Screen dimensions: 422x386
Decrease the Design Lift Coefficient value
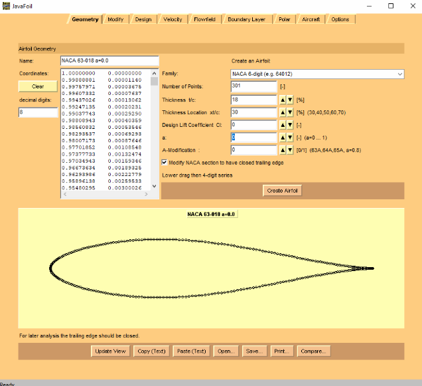coord(290,124)
